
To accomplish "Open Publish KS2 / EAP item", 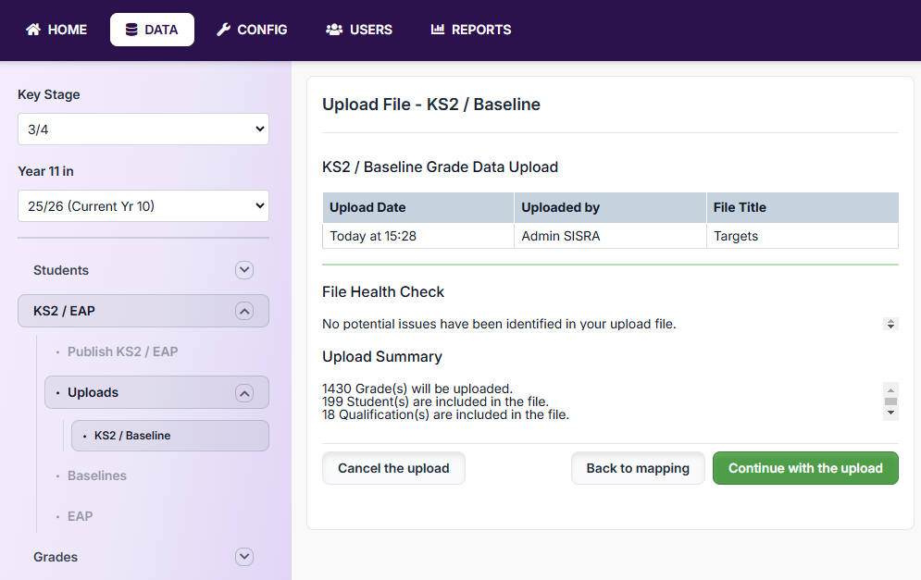I will tap(122, 352).
